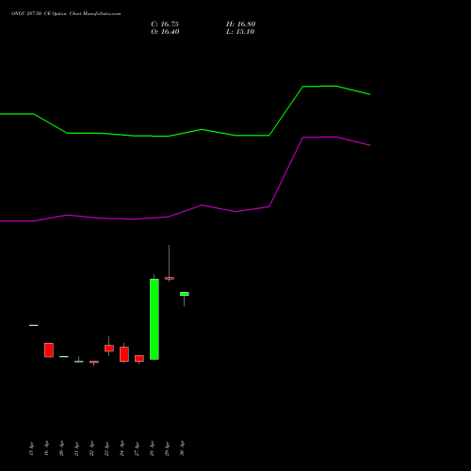Select the small red candle on 22 Apr

(94, 362)
